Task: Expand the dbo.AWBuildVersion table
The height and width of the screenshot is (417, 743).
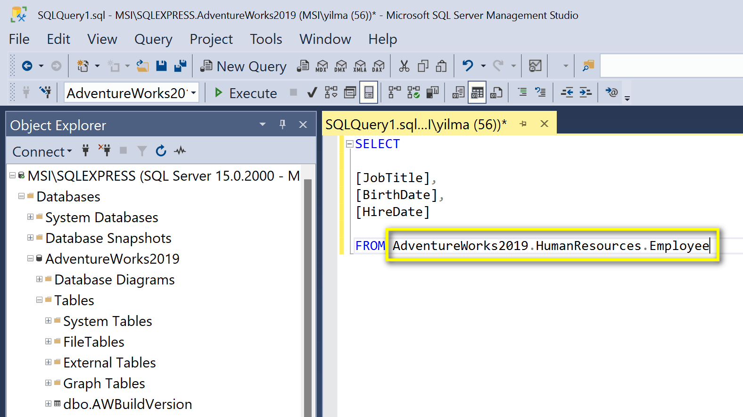Action: coord(48,404)
